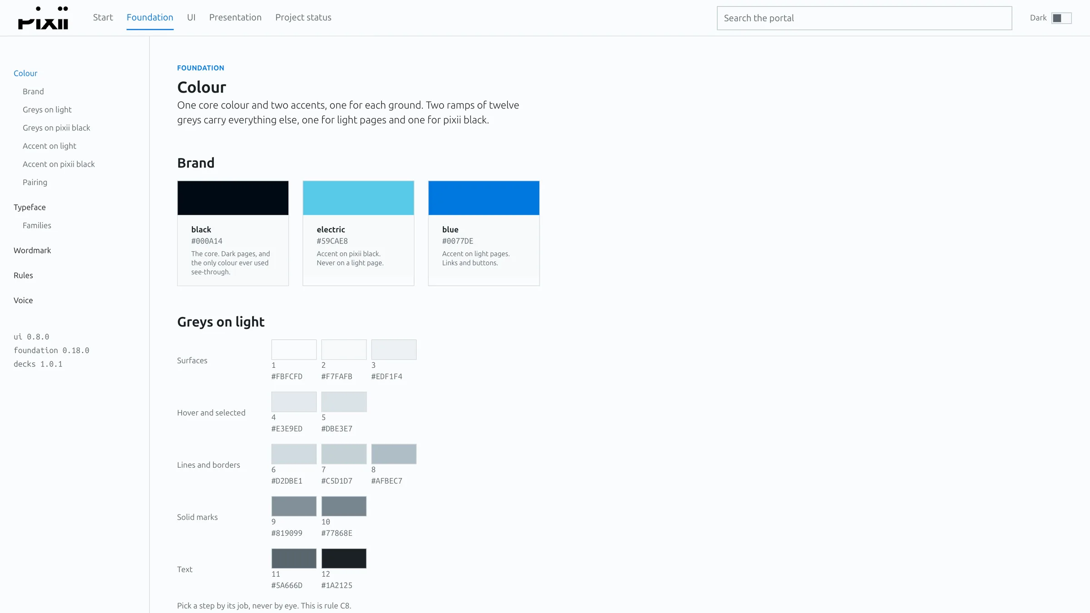Viewport: 1090px width, 613px height.
Task: Focus the Search the portal field
Action: 864,18
